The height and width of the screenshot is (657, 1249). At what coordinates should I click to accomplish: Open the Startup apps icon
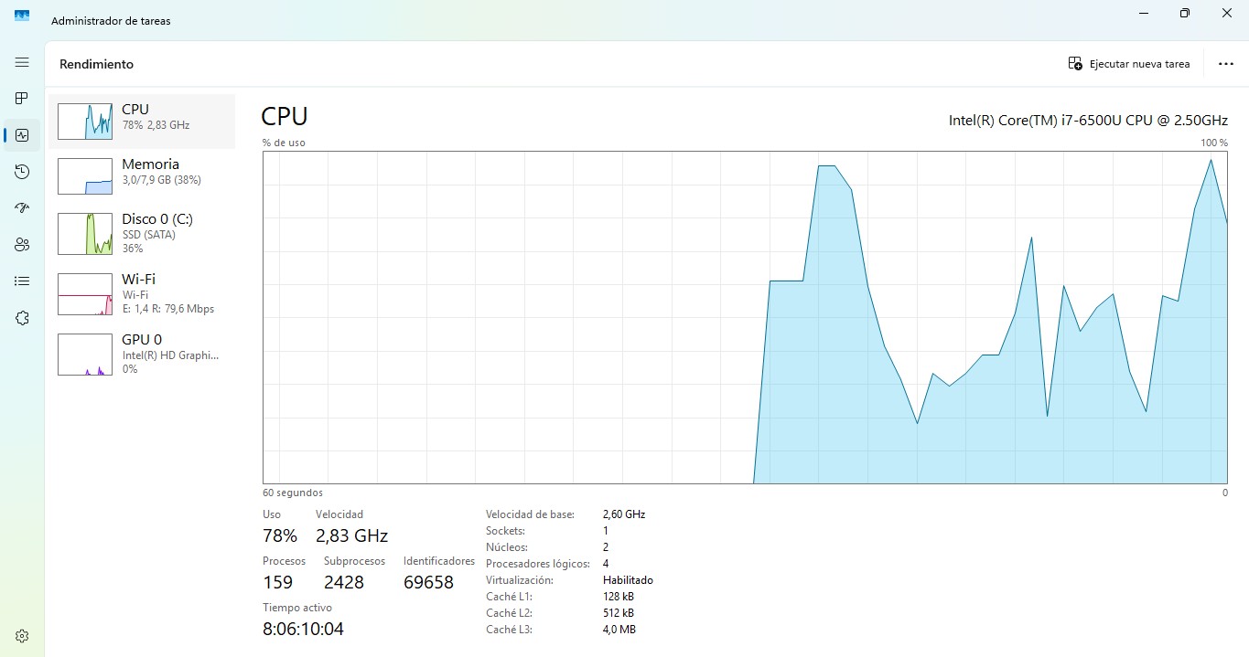click(22, 208)
